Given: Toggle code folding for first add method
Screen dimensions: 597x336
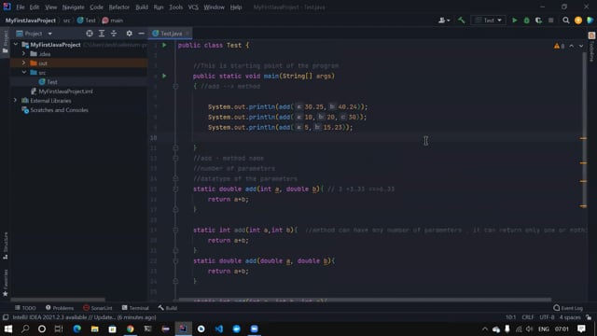Looking at the screenshot, I should click(175, 189).
